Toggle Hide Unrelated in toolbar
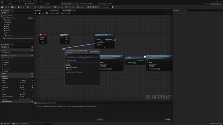Screen dimensions: 223x125 click(x=45, y=7)
